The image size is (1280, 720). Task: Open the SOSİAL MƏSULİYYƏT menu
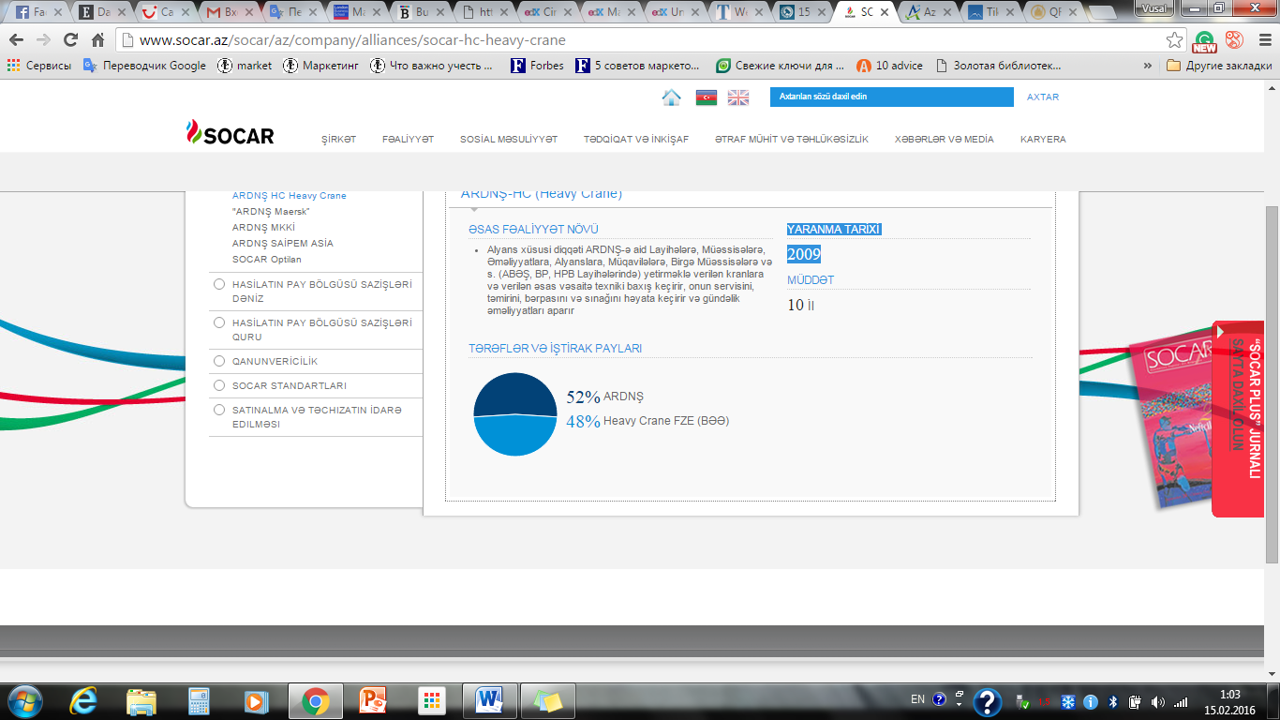509,139
